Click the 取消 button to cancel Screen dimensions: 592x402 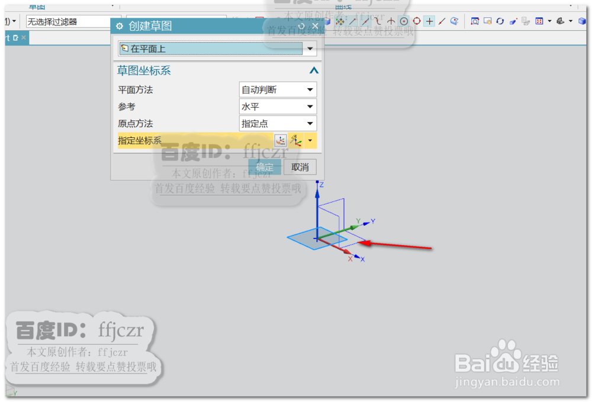pyautogui.click(x=300, y=167)
